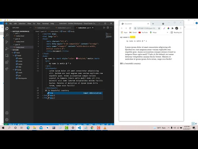198x149 pixels.
Task: Click the editor minimap
Action: tap(109, 35)
